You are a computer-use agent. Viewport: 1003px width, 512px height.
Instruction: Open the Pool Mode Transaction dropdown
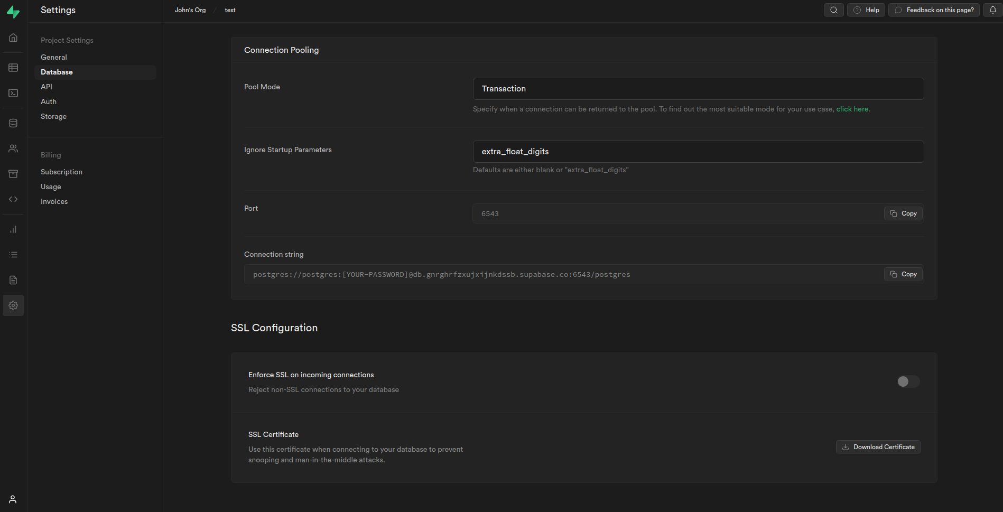point(698,89)
